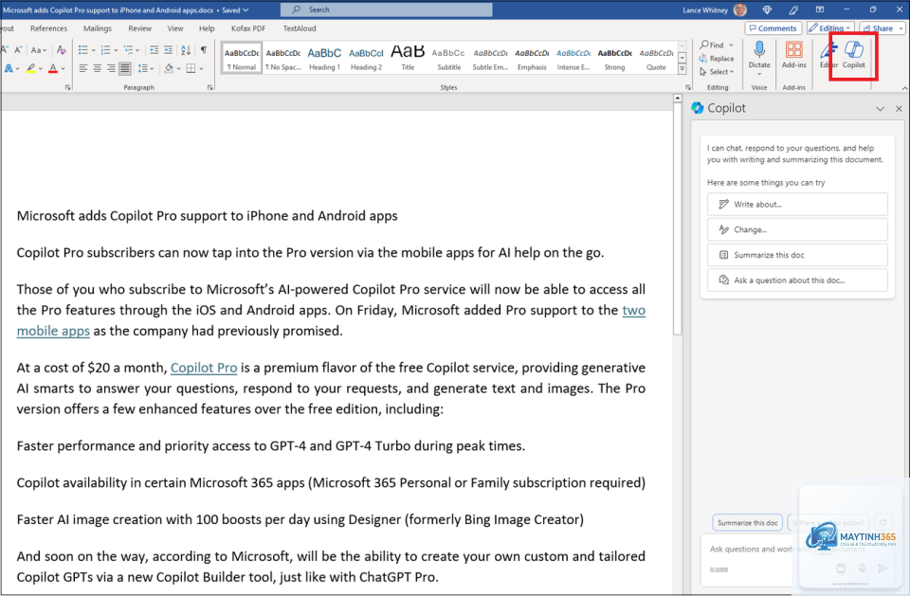Viewport: 910px width, 596px height.
Task: Apply the Heading 1 style
Action: (324, 58)
